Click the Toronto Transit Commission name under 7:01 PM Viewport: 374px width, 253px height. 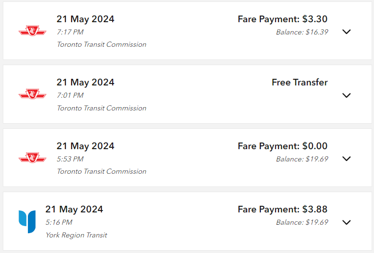(x=101, y=108)
